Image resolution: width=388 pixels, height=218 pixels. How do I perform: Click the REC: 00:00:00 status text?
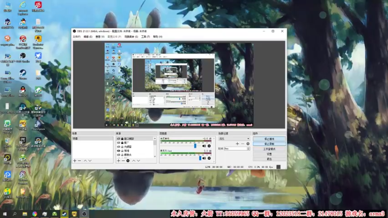pyautogui.click(x=235, y=167)
